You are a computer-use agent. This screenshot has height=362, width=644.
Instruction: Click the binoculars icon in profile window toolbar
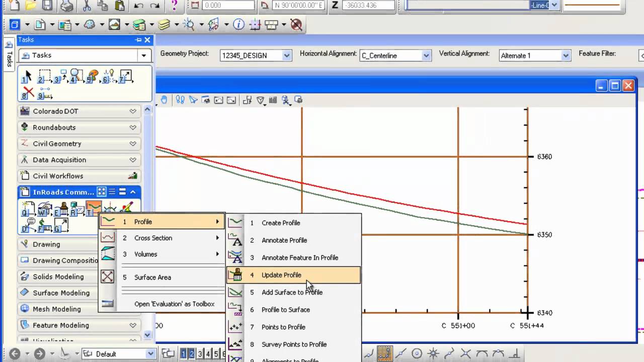point(180,100)
